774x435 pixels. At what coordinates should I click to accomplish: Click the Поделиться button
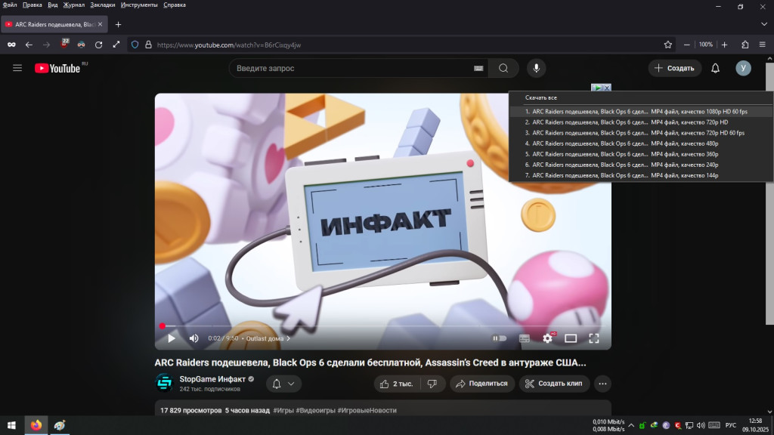(480, 384)
